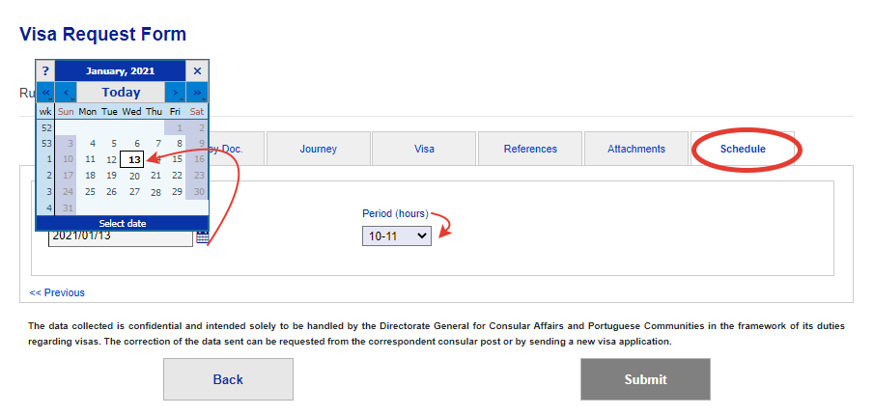874x415 pixels.
Task: Open the Visa tab
Action: (x=424, y=149)
